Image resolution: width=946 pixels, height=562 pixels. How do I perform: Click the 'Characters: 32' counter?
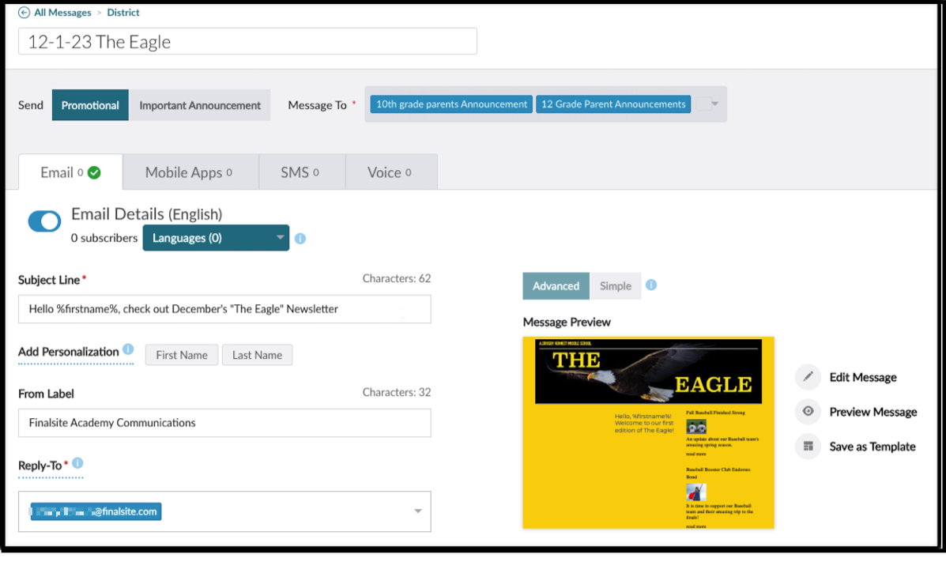coord(397,392)
